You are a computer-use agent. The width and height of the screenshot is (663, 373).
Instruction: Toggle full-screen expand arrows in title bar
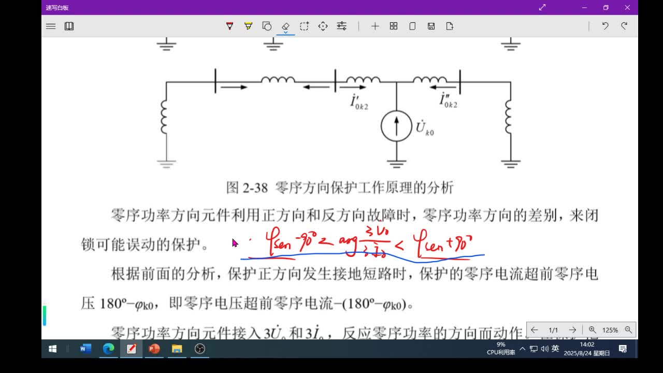[542, 7]
